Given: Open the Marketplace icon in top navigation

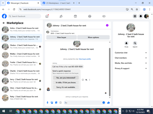Looking at the screenshot, I should [75, 16].
